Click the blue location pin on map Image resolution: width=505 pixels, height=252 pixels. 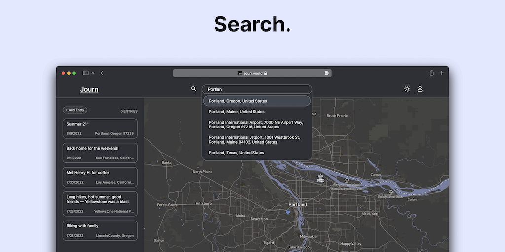coord(288,212)
